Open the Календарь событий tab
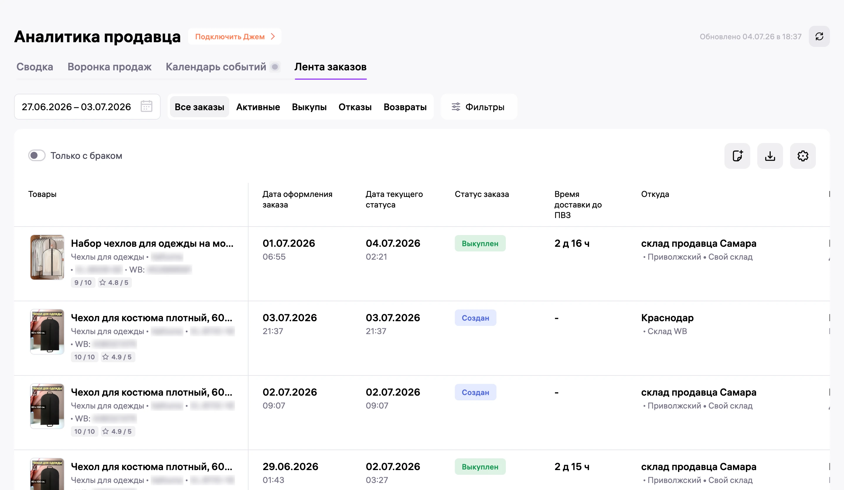844x490 pixels. pyautogui.click(x=216, y=67)
